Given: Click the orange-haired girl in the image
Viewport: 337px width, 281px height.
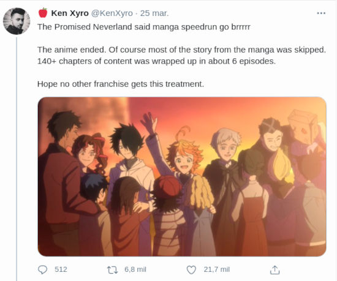Looking at the screenshot, I should 186,154.
